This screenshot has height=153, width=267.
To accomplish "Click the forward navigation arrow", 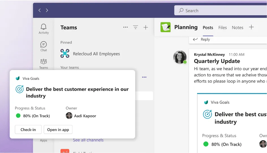I will click(x=47, y=10).
